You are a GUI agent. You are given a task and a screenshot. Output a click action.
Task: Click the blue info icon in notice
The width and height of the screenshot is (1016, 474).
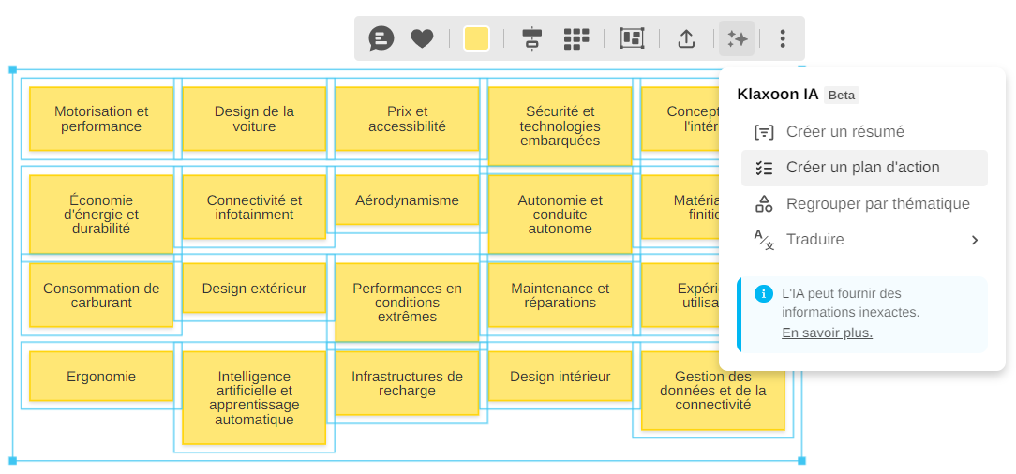tap(764, 294)
